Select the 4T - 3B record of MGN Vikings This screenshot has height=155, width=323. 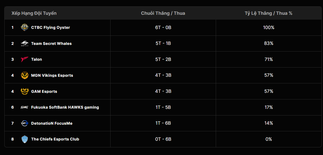(x=163, y=75)
